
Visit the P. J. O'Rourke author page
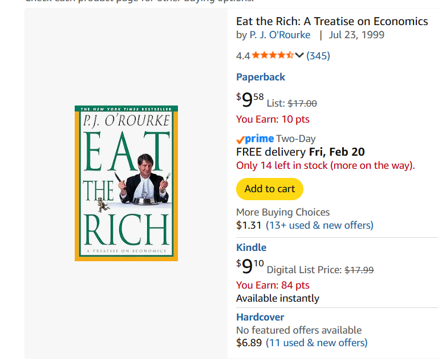[x=280, y=35]
